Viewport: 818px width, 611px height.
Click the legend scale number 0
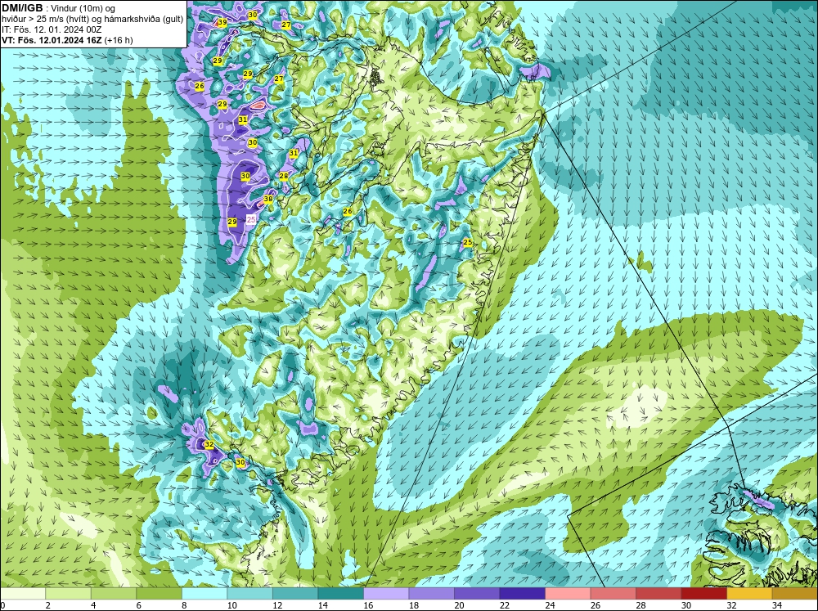[2, 605]
